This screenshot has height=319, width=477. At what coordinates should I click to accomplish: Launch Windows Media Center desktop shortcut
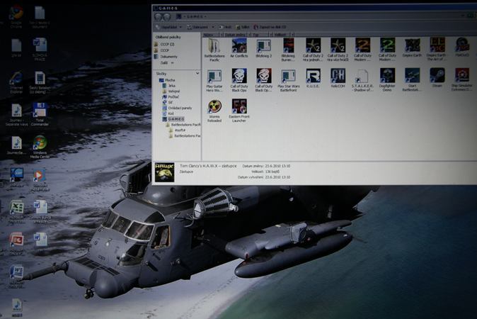[40, 147]
